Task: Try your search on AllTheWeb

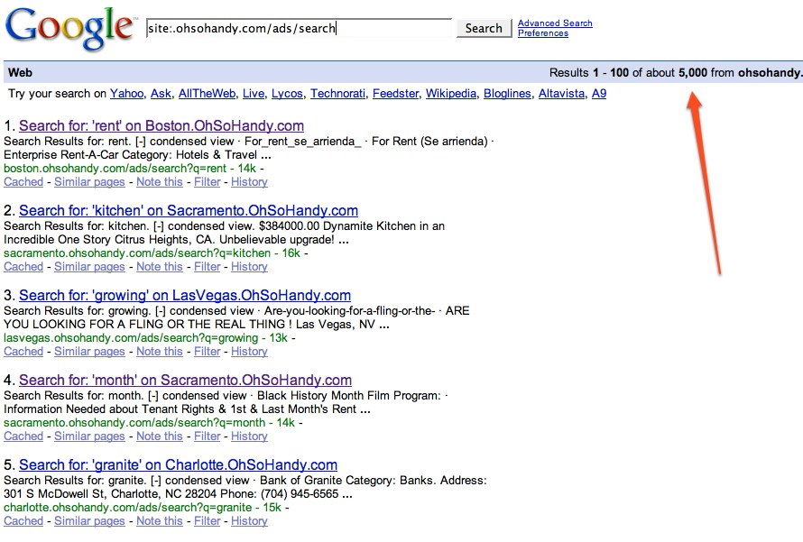Action: pyautogui.click(x=207, y=94)
